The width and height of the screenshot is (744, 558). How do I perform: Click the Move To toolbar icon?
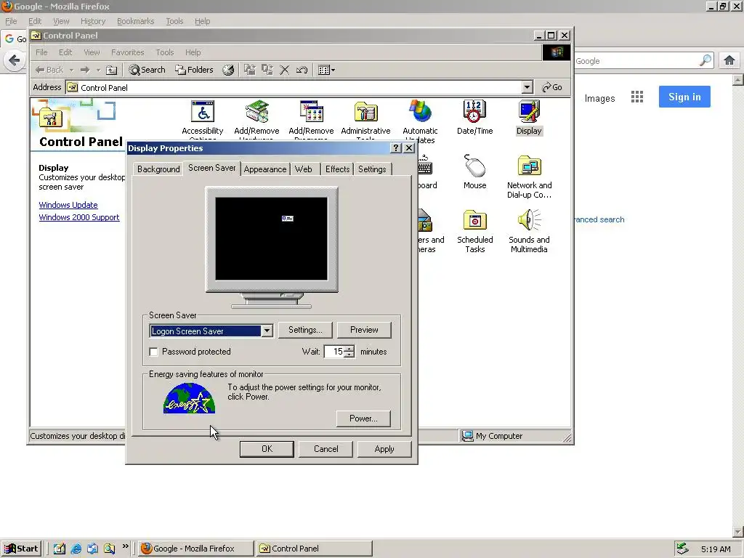click(x=250, y=70)
